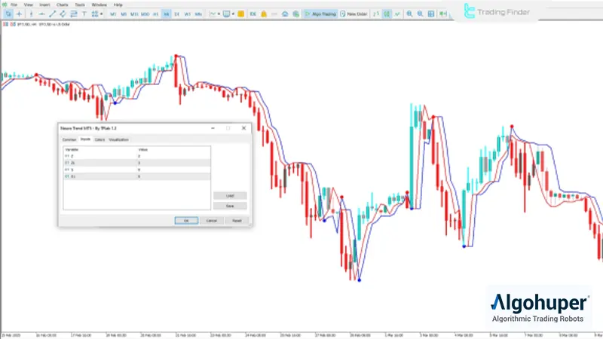The width and height of the screenshot is (603, 339).
Task: Open the chart templates icon
Action: 227,14
